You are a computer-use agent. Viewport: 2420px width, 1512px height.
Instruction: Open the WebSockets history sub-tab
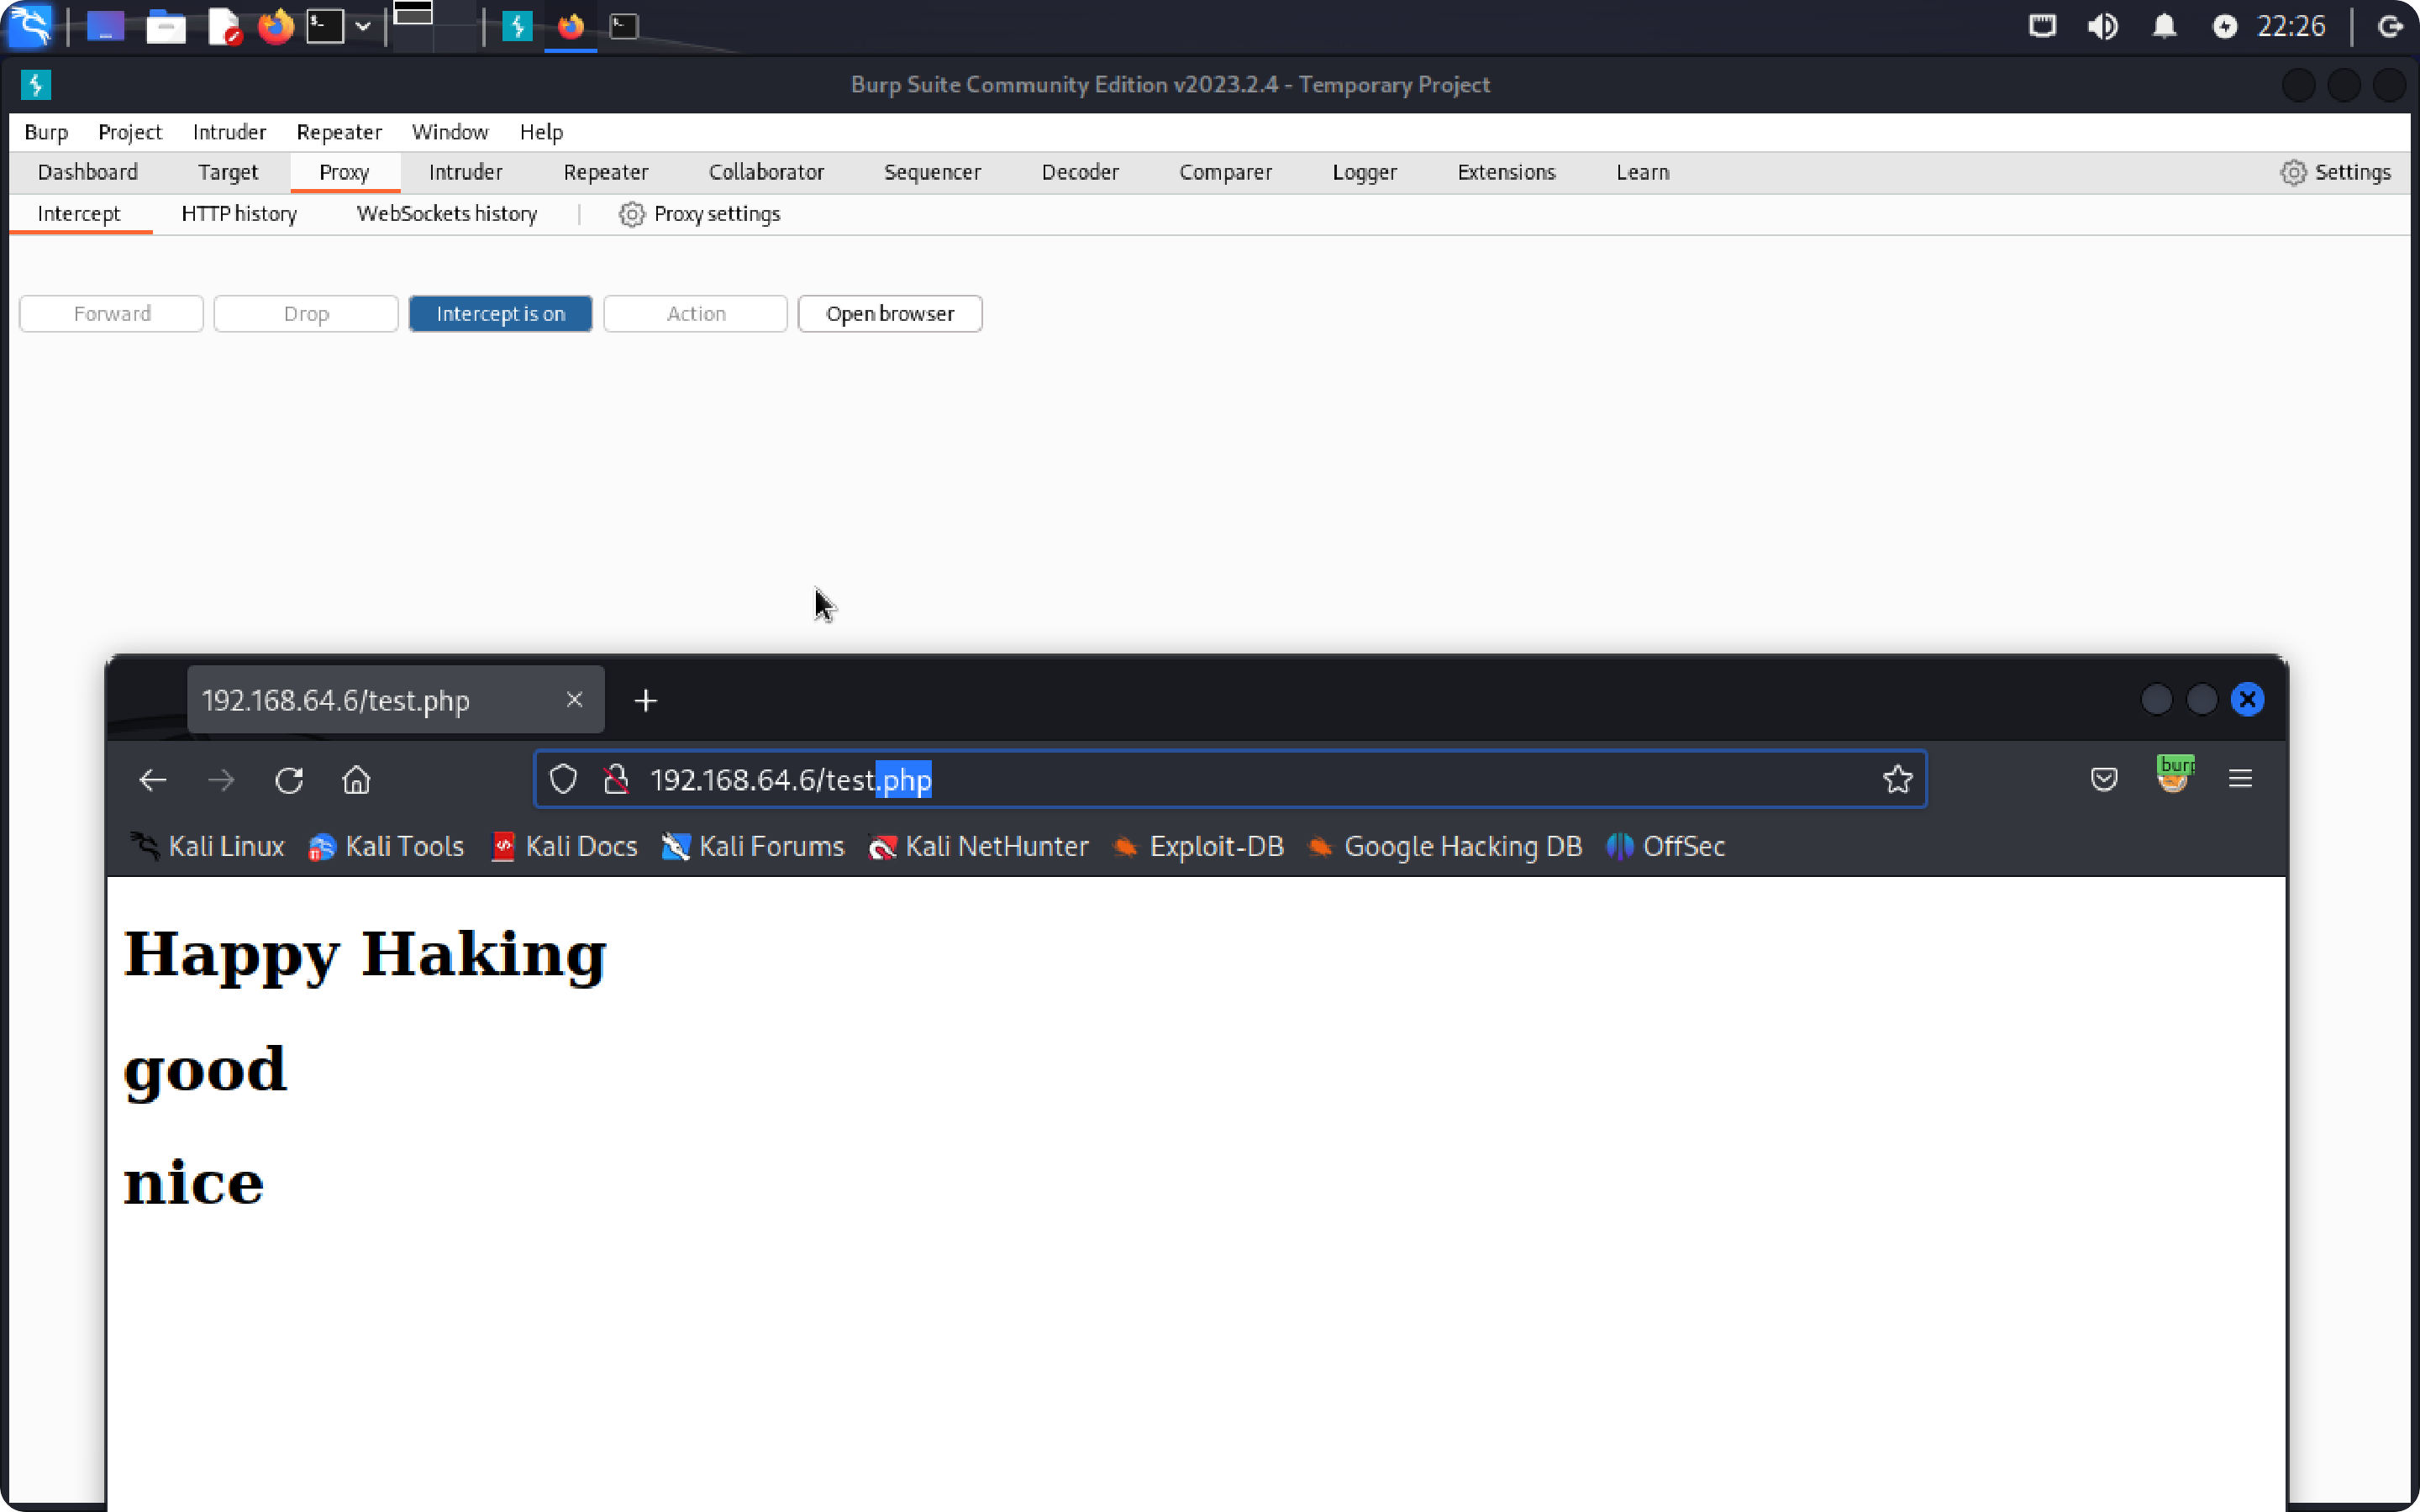coord(446,214)
